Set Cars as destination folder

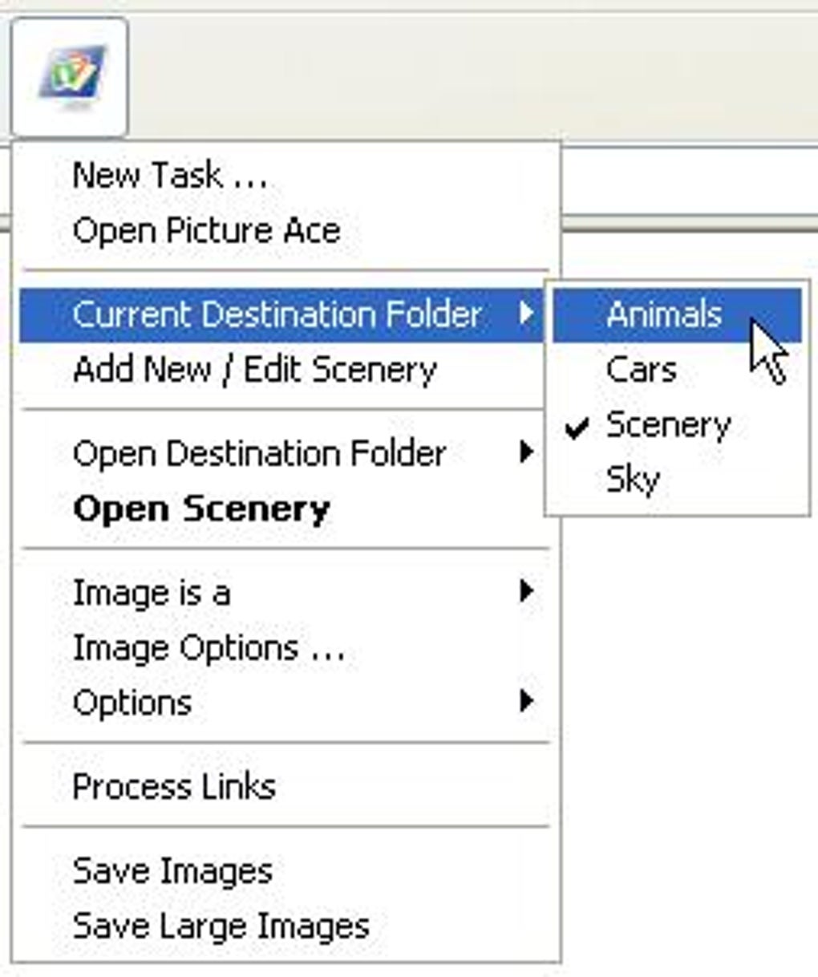(641, 370)
